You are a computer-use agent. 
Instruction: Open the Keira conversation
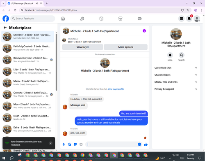coord(27,129)
